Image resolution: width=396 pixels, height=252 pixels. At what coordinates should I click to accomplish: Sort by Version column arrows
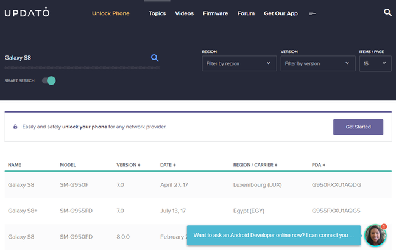click(x=140, y=165)
